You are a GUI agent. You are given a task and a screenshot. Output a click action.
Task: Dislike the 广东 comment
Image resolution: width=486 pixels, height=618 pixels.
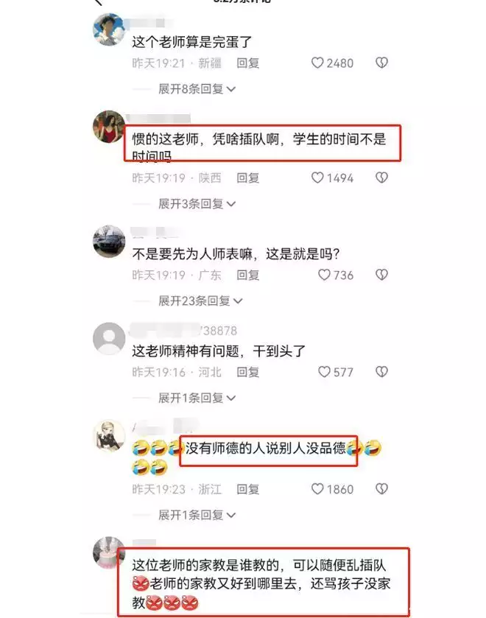[381, 275]
